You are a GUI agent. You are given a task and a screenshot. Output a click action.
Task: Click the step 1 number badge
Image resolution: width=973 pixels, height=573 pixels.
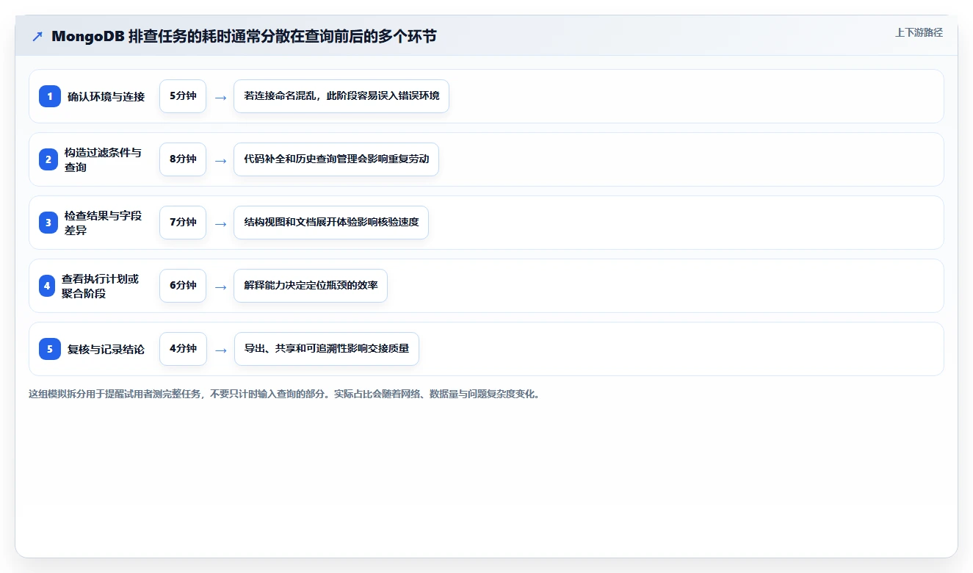point(50,96)
